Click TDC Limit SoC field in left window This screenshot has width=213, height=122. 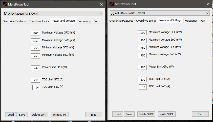pyautogui.click(x=36, y=87)
